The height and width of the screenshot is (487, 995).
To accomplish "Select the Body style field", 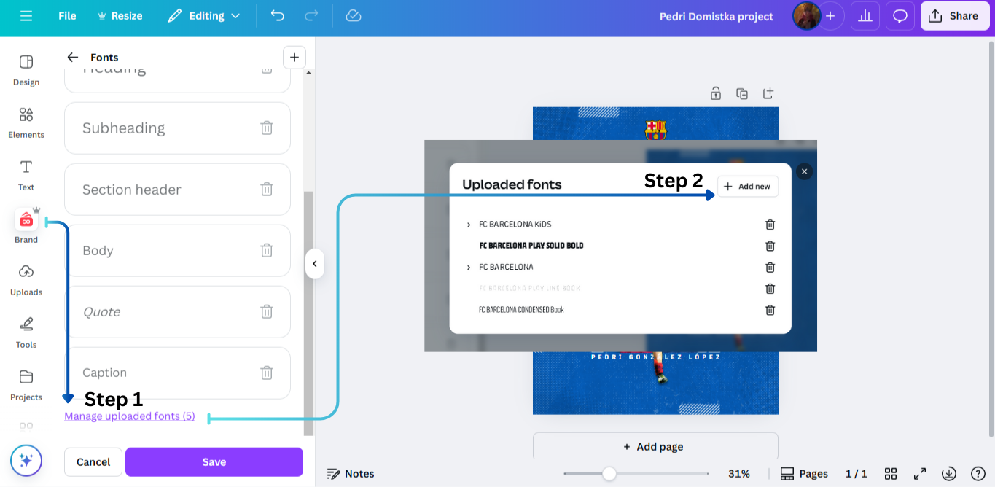I will [177, 250].
